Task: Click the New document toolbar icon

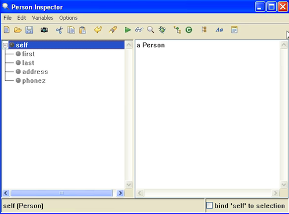Action: [7, 30]
